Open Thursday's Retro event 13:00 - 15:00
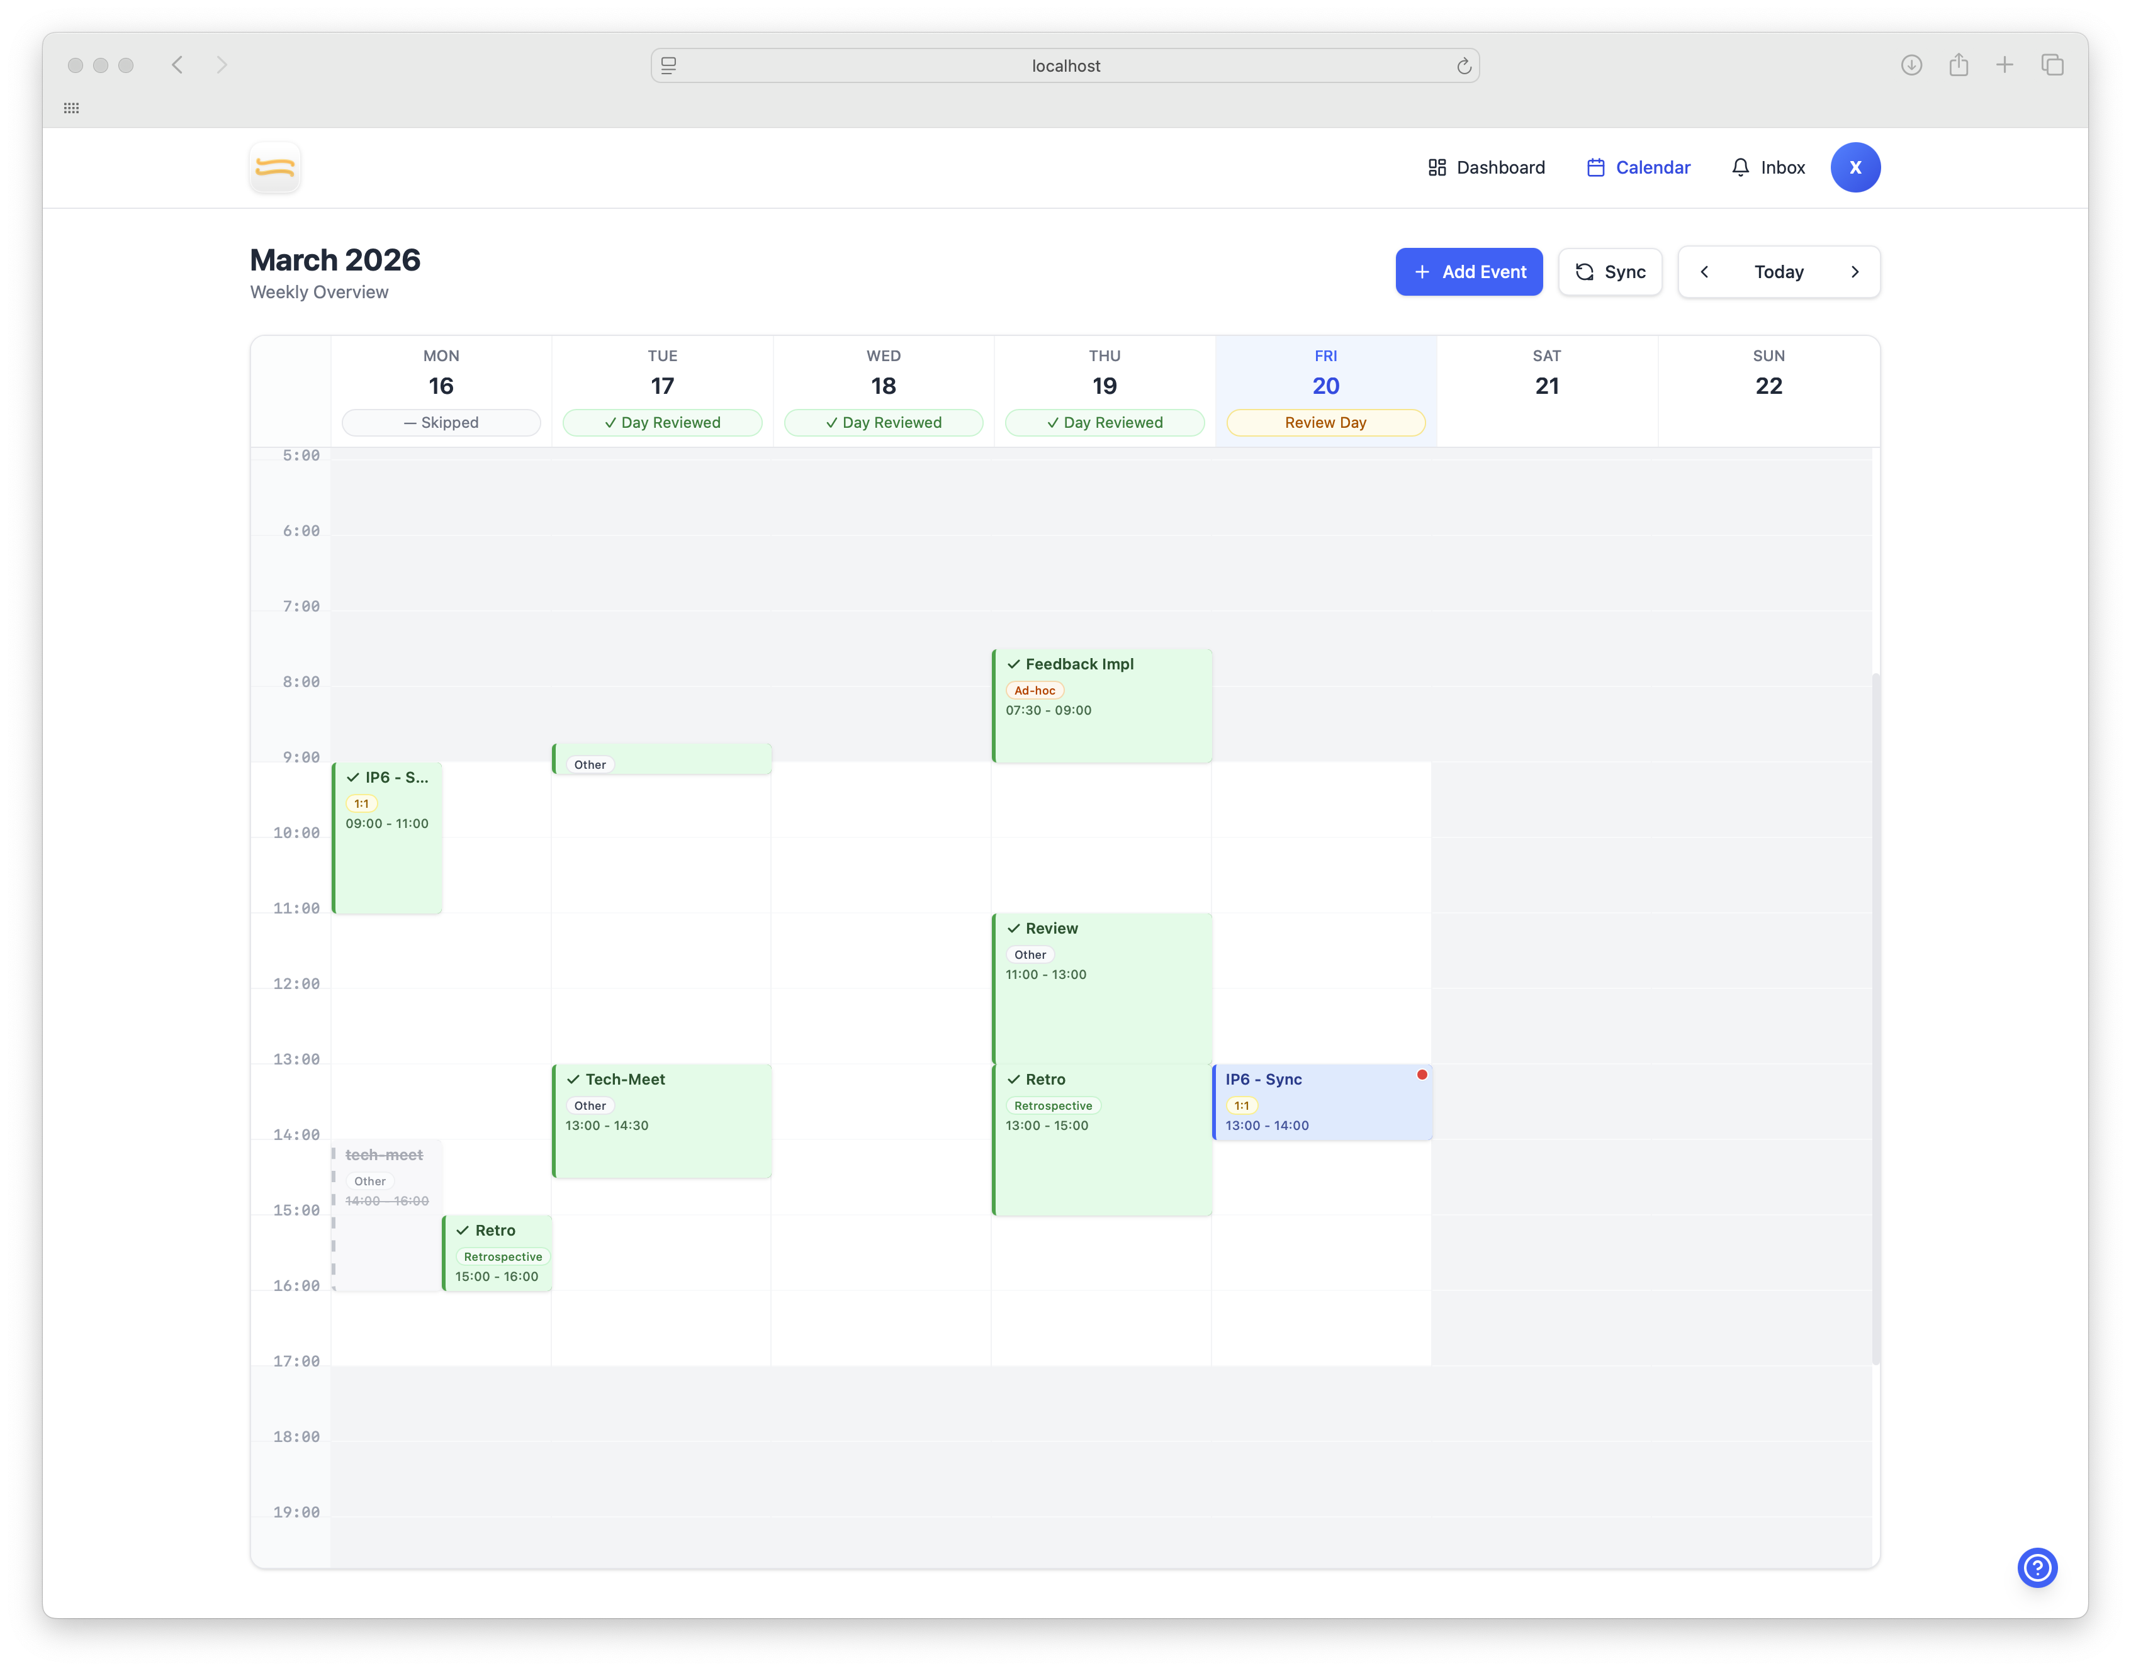This screenshot has height=1671, width=2131. (x=1102, y=1140)
